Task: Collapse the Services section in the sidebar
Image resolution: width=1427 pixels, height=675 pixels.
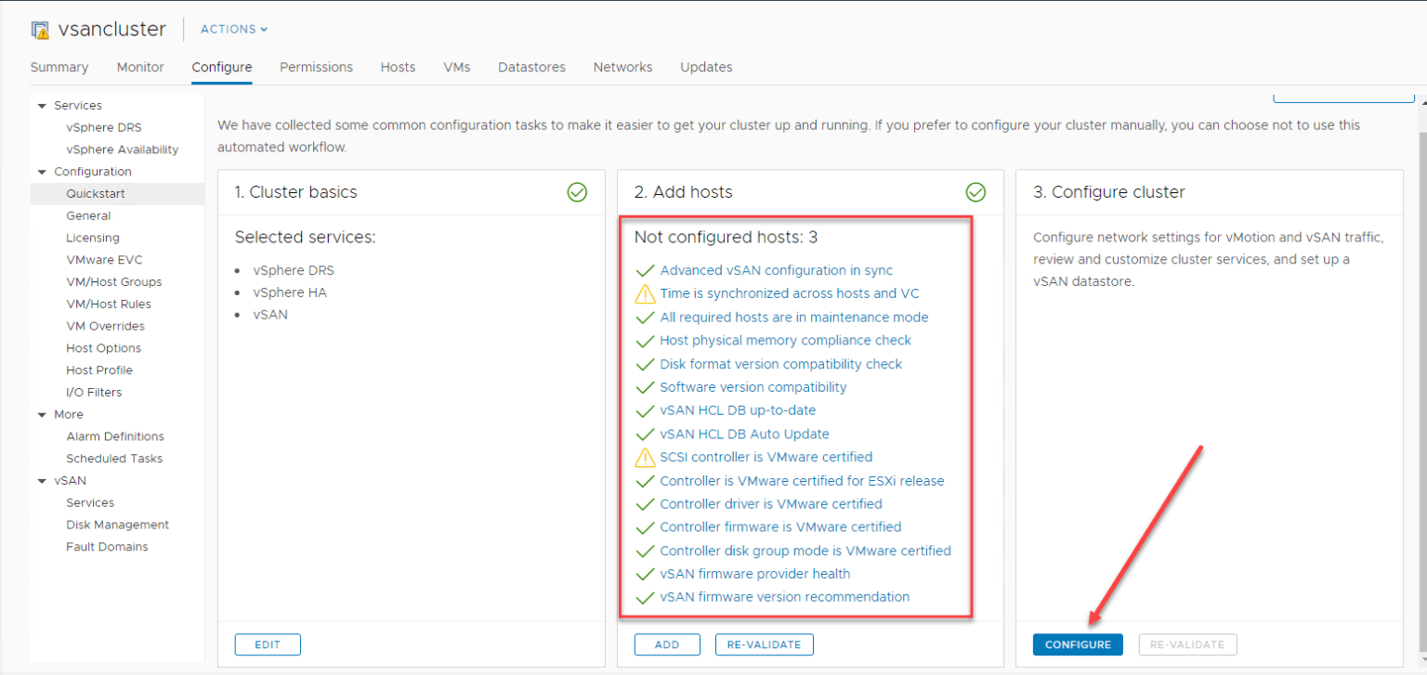Action: (x=41, y=105)
